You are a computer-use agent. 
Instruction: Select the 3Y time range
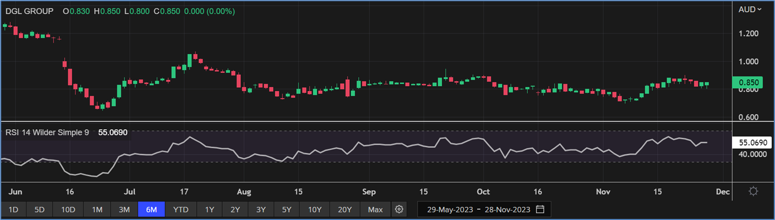pyautogui.click(x=261, y=209)
